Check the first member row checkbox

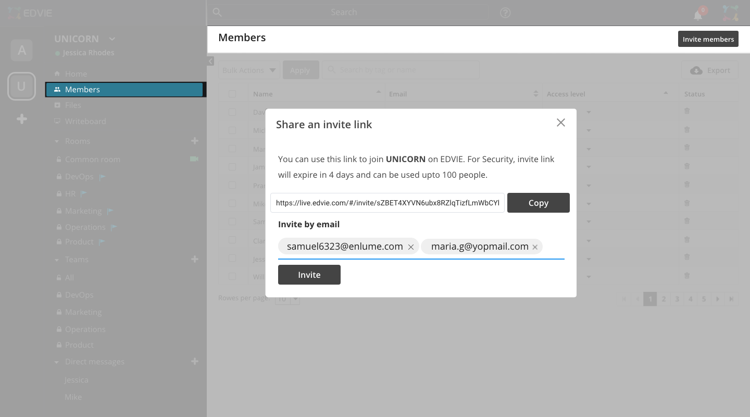(232, 112)
